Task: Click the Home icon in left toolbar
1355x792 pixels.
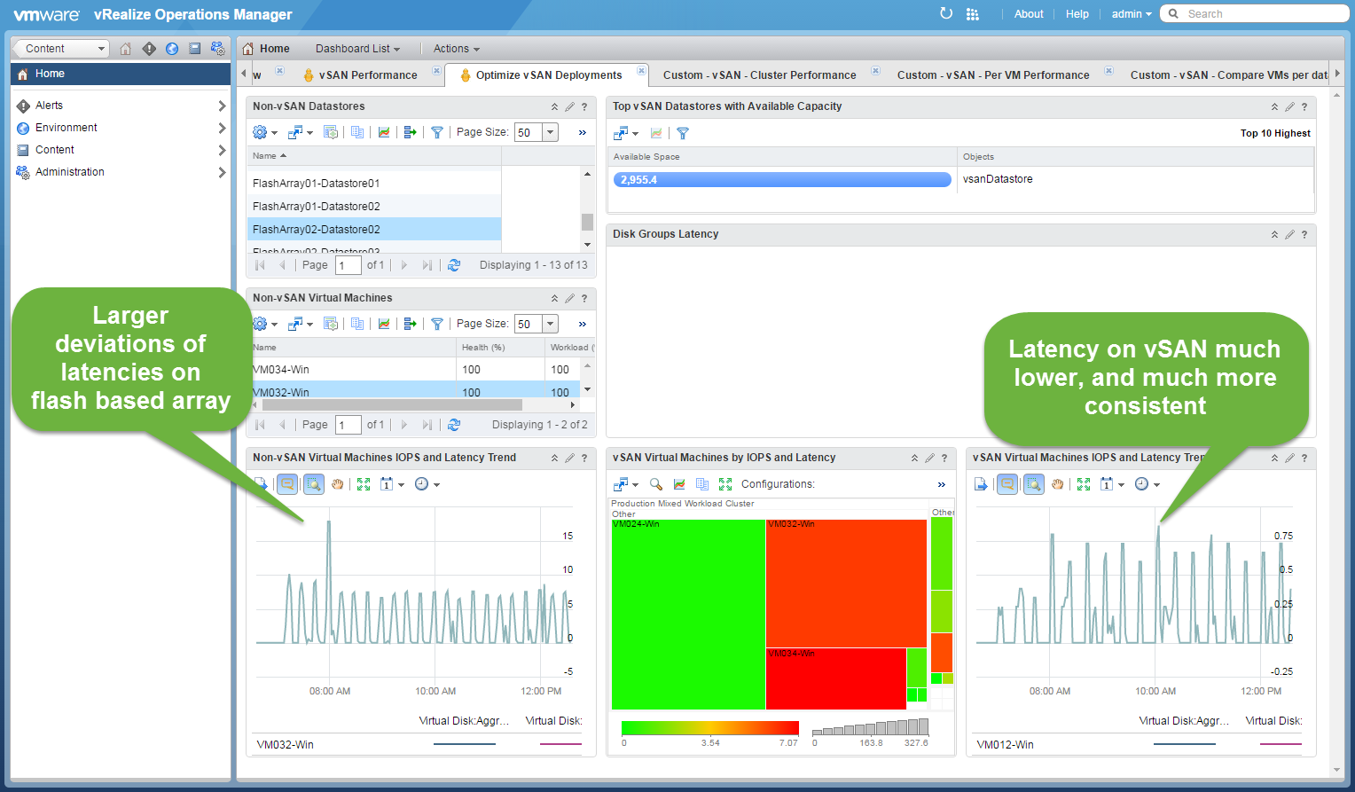Action: click(x=126, y=49)
